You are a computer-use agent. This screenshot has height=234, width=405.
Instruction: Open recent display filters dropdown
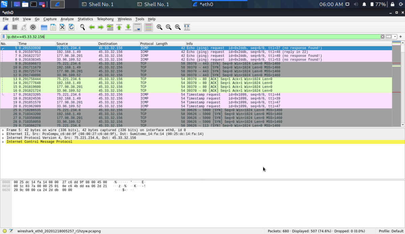[395, 36]
